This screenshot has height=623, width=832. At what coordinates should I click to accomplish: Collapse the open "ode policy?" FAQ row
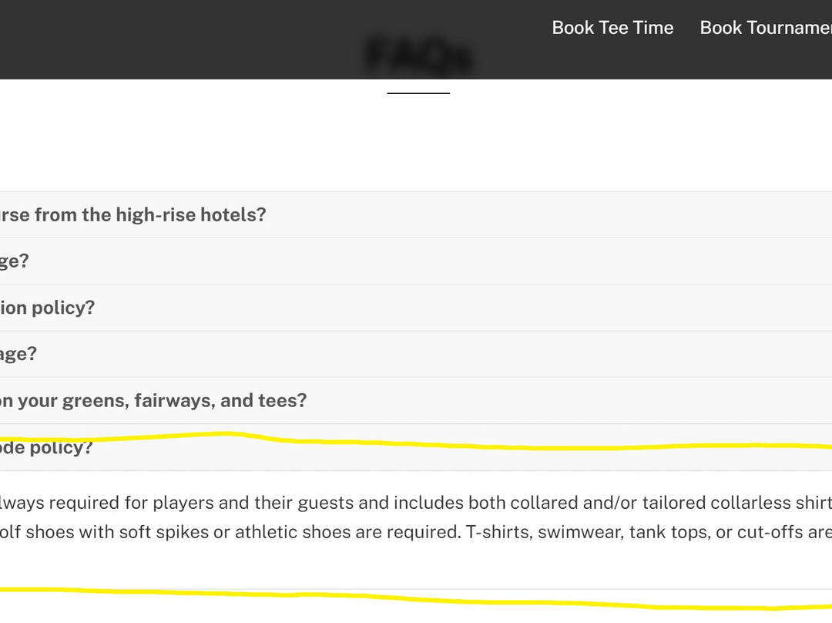tap(46, 448)
